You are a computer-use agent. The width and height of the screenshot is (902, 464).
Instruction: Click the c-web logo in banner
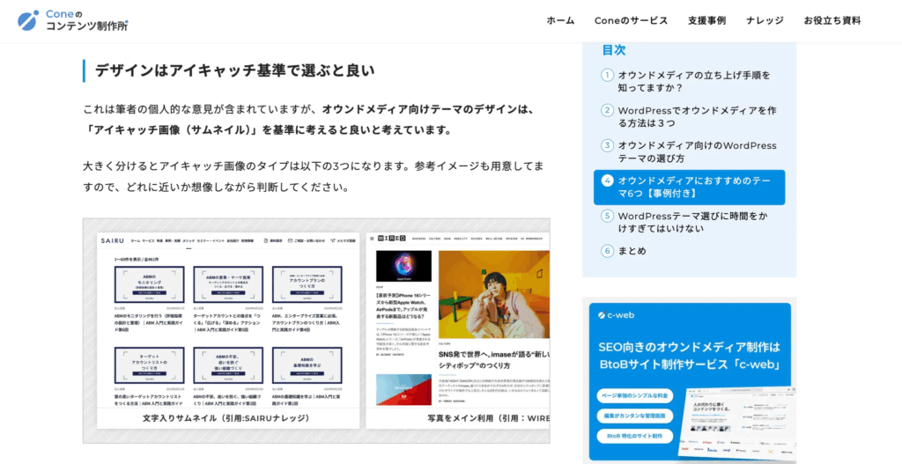tap(616, 315)
